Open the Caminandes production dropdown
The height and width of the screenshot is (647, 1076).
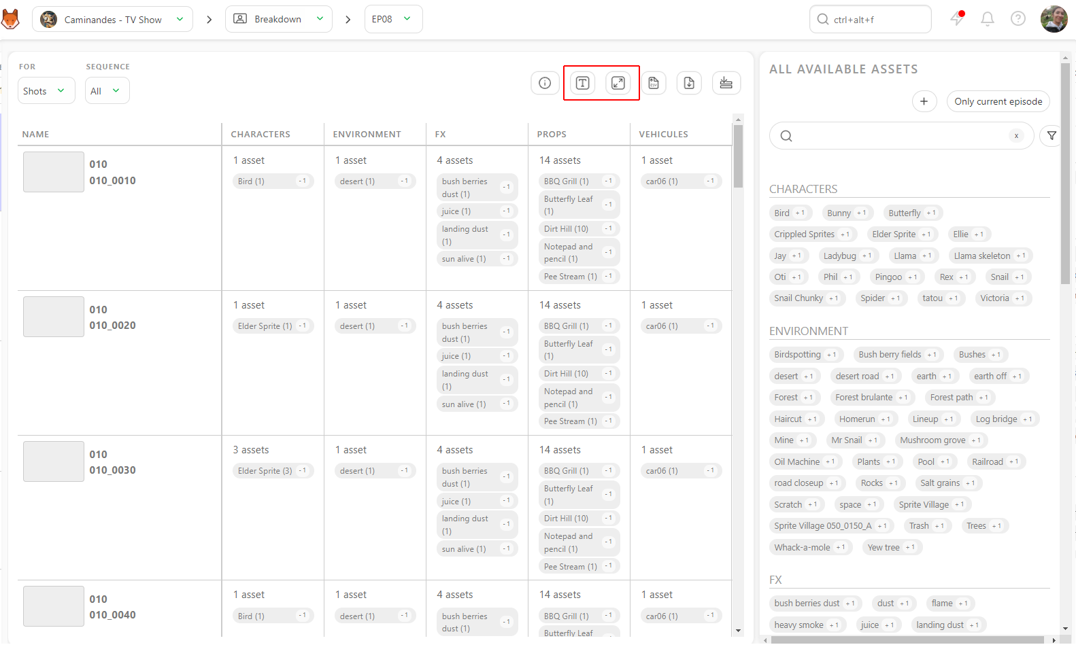tap(113, 19)
